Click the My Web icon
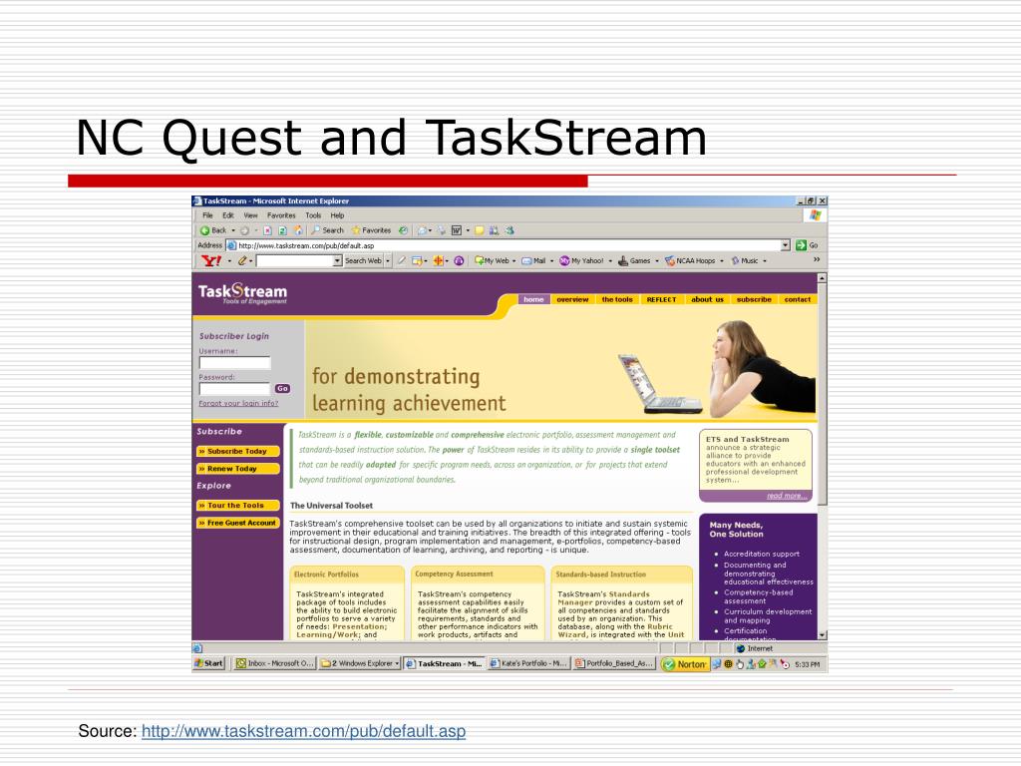1021x766 pixels. [x=480, y=260]
